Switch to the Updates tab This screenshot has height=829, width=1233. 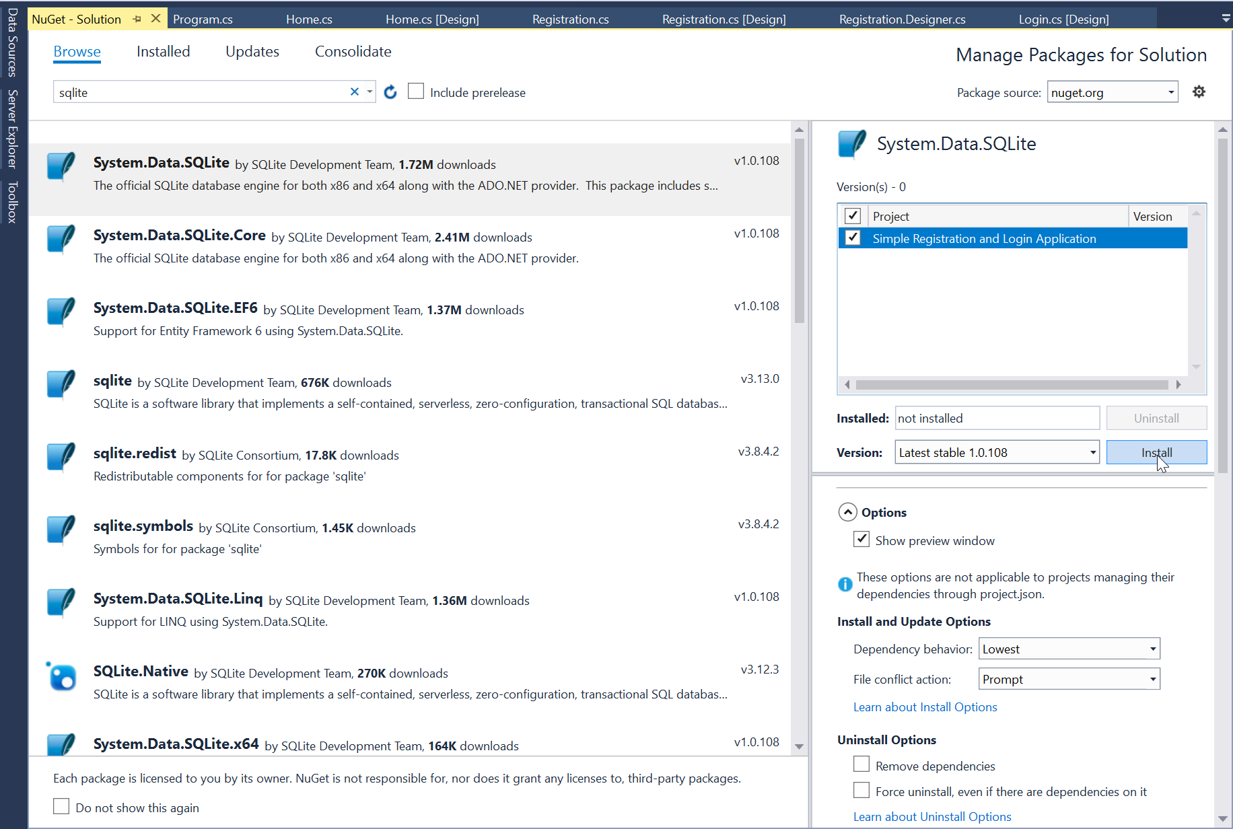coord(252,51)
